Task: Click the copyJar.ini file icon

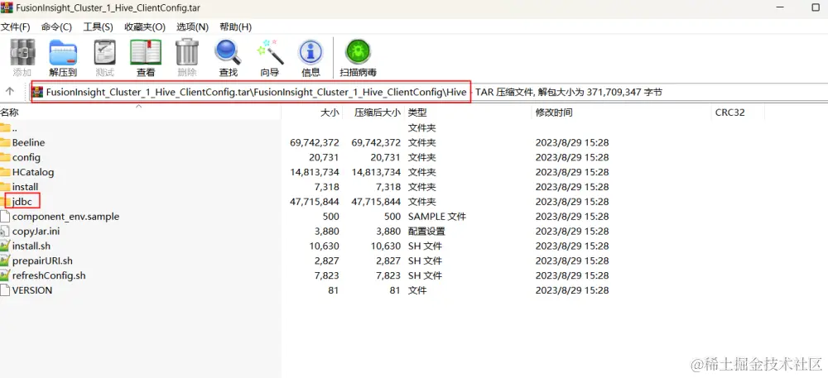Action: tap(5, 231)
